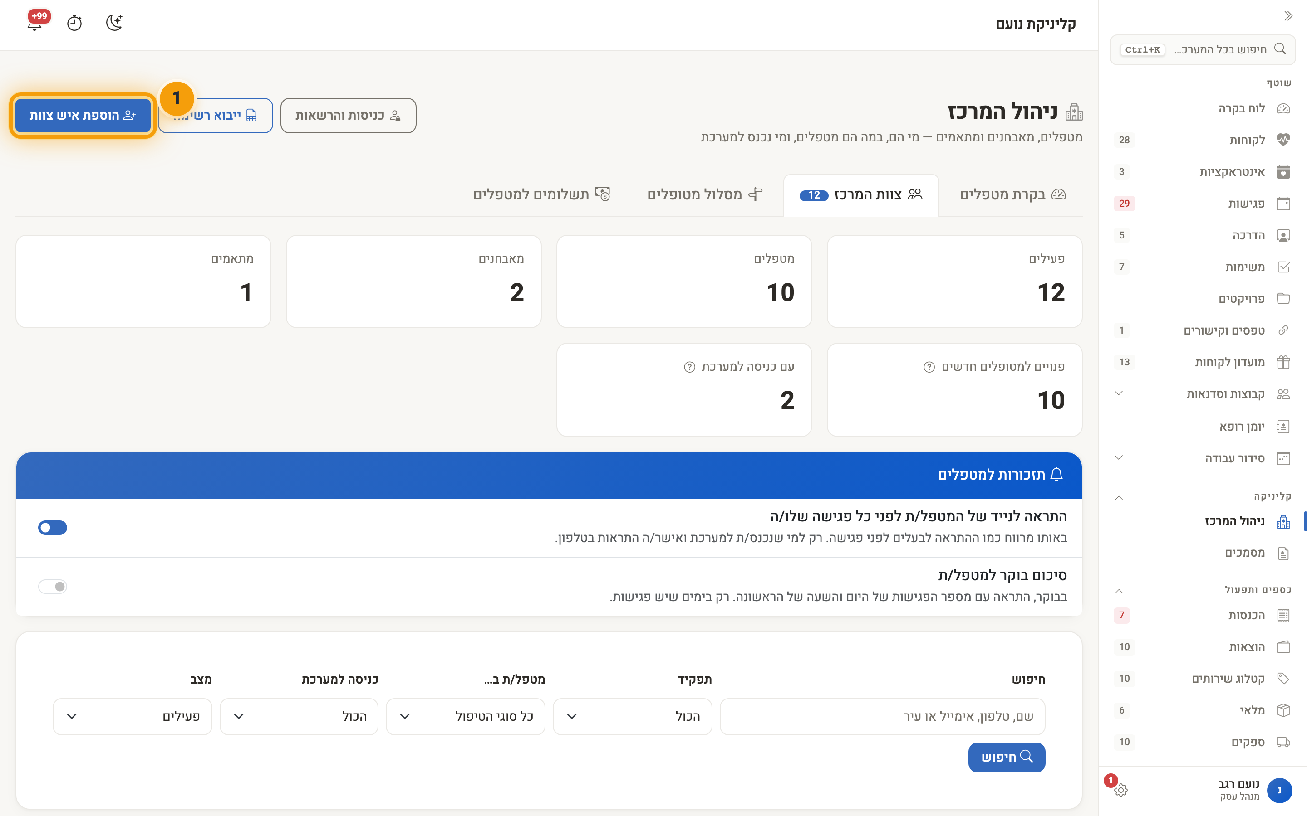Click the קטלוג שירותים tag icon
The image size is (1307, 816).
tap(1283, 678)
